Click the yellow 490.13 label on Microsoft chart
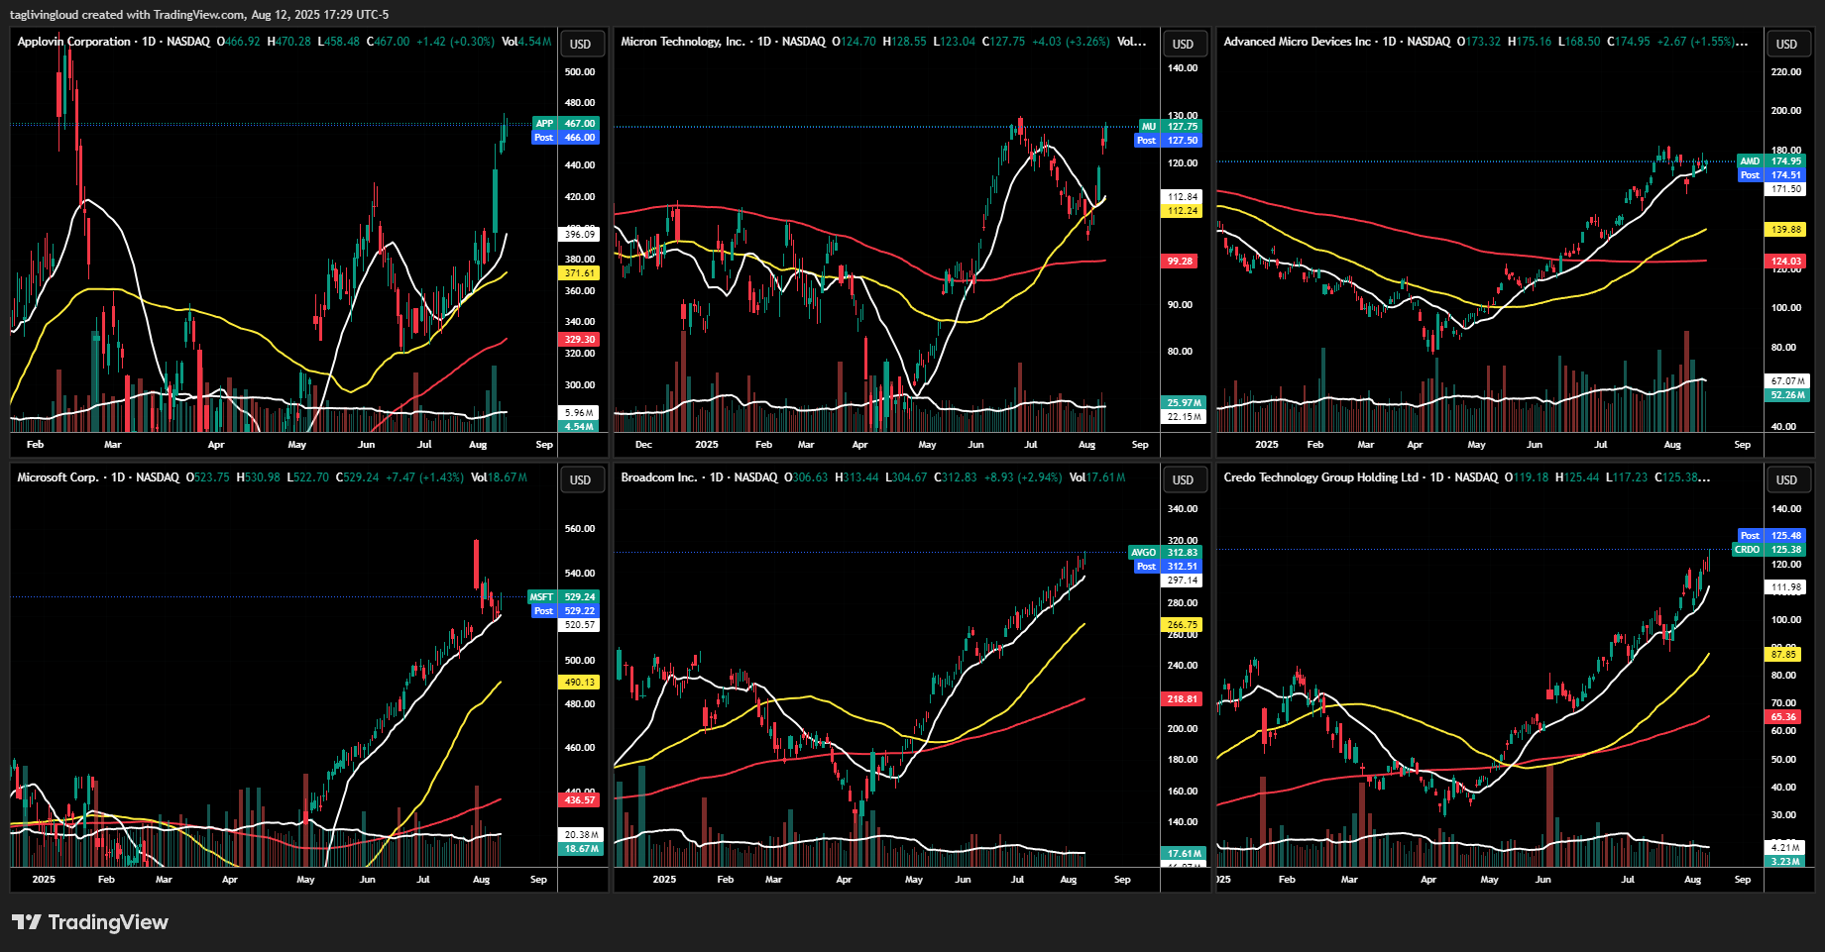The height and width of the screenshot is (952, 1825). click(580, 683)
